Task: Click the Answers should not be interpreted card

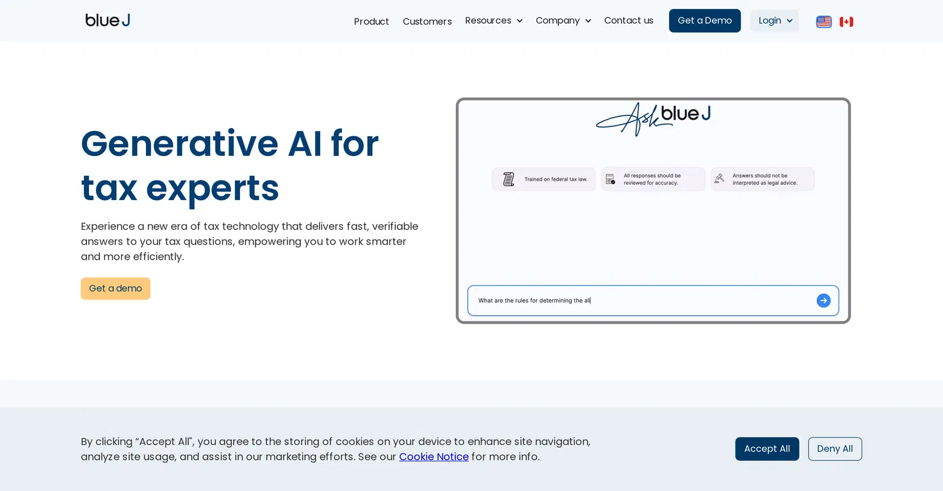Action: [x=762, y=179]
